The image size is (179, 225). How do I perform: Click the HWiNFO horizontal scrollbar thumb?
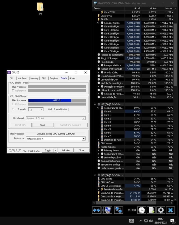coord(126,203)
